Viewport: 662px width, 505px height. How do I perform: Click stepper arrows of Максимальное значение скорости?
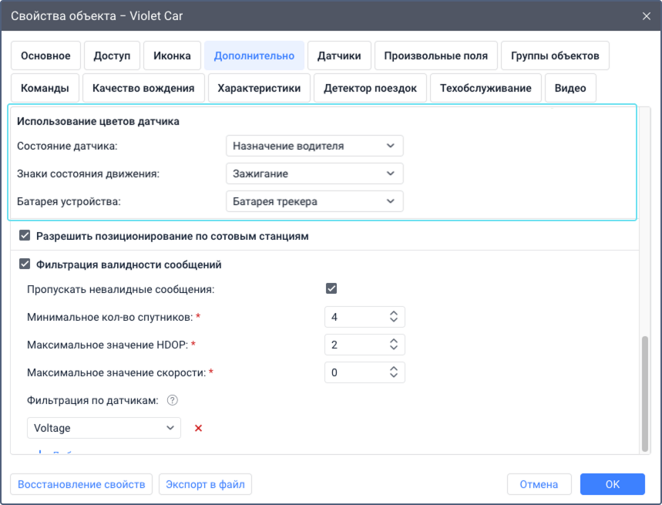click(394, 372)
